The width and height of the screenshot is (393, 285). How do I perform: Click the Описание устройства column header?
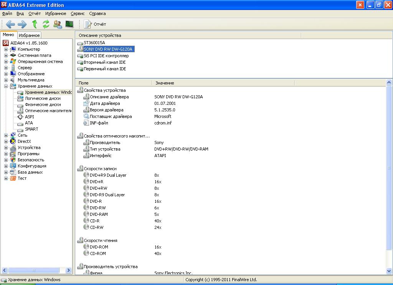[188, 35]
